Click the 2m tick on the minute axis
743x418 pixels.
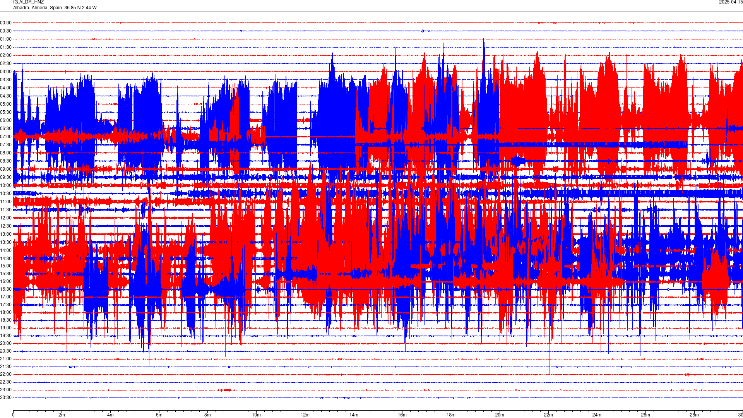62,415
